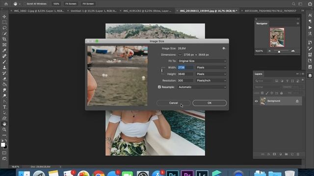
Task: Select the Crop tool
Action: pos(4,39)
